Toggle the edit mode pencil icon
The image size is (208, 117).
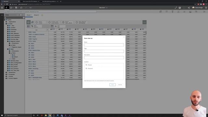click(6, 8)
